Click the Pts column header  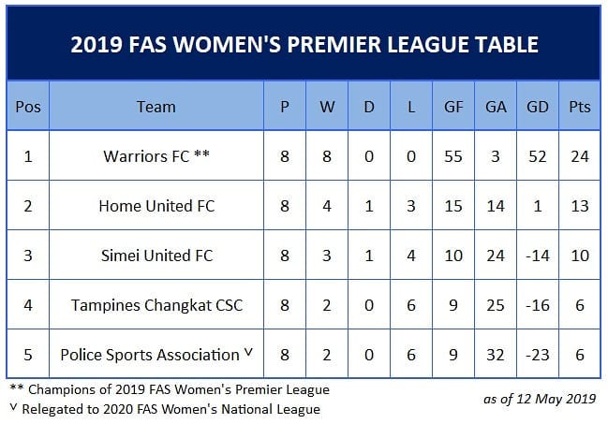tap(580, 106)
